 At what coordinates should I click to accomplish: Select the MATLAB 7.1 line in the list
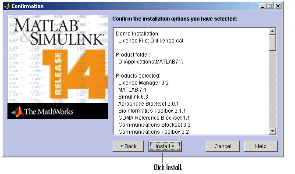[132, 90]
